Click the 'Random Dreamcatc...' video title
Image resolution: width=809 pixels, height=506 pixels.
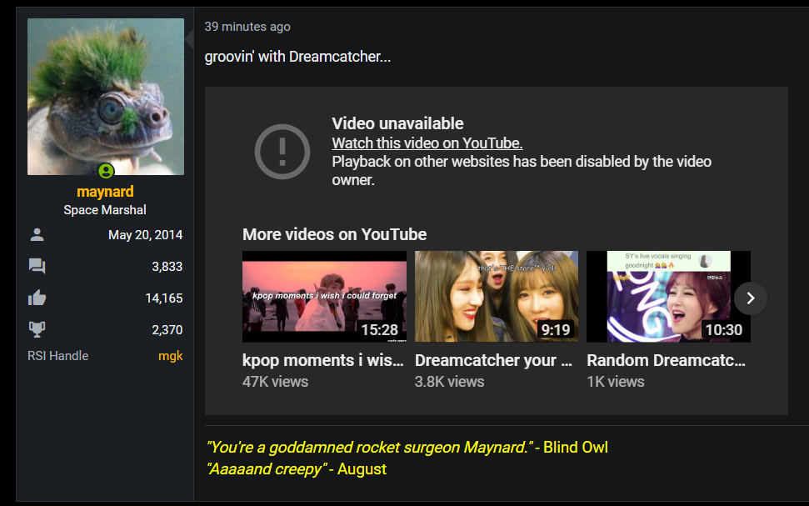tap(666, 360)
